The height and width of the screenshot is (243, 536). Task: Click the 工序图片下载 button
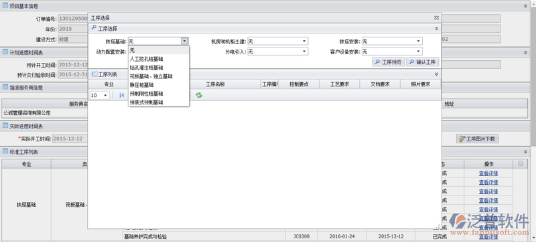click(478, 139)
